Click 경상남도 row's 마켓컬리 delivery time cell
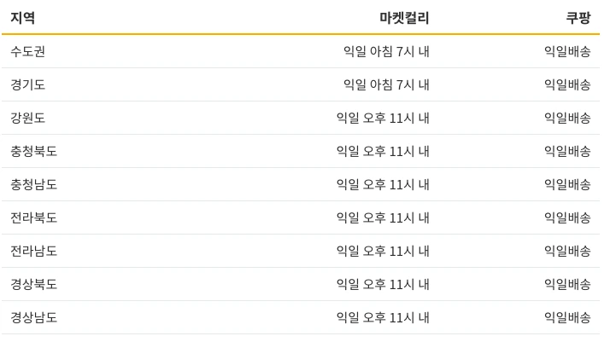The height and width of the screenshot is (342, 616). coord(383,317)
